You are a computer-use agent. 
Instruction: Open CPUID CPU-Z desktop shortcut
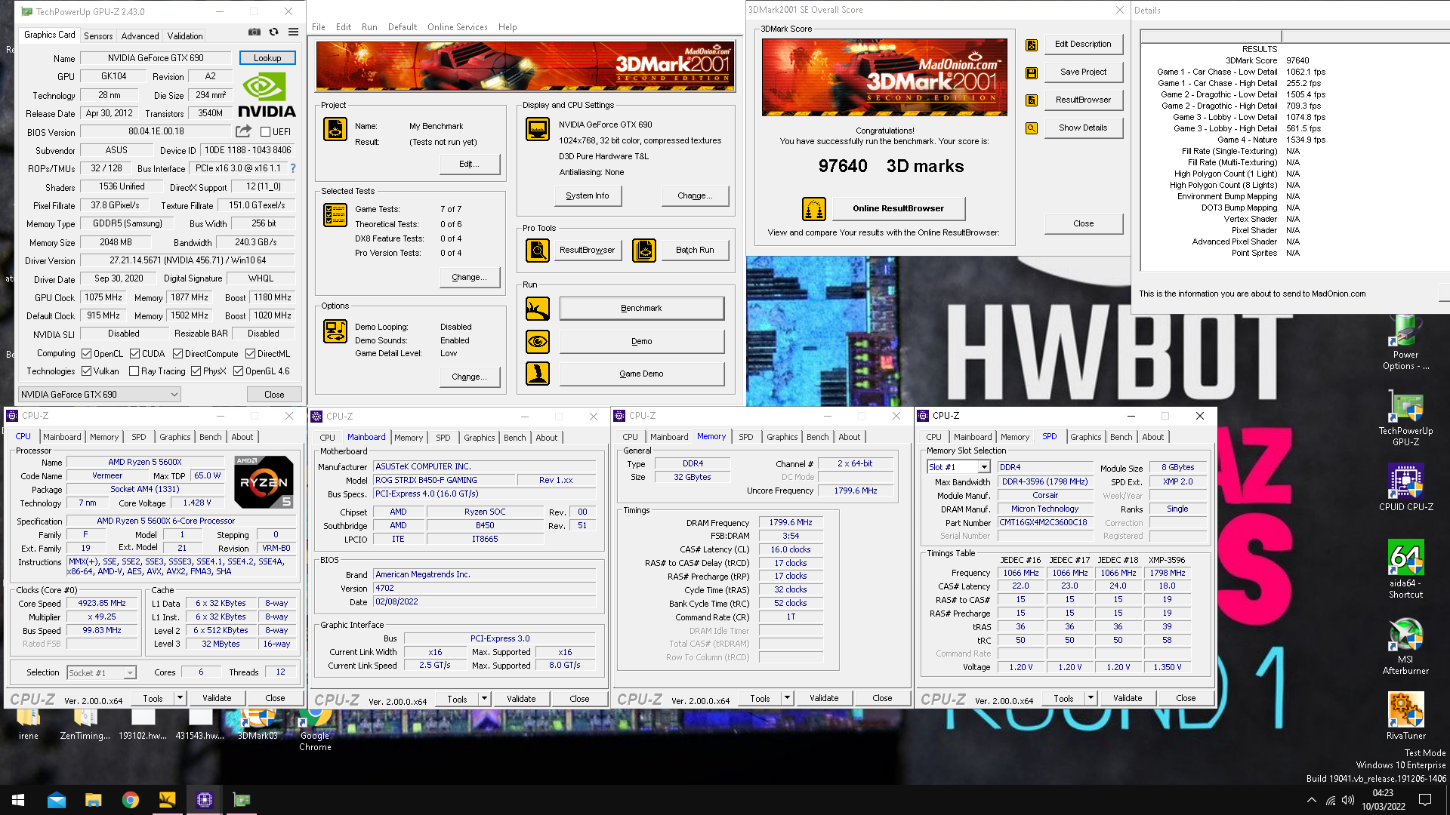(1405, 488)
